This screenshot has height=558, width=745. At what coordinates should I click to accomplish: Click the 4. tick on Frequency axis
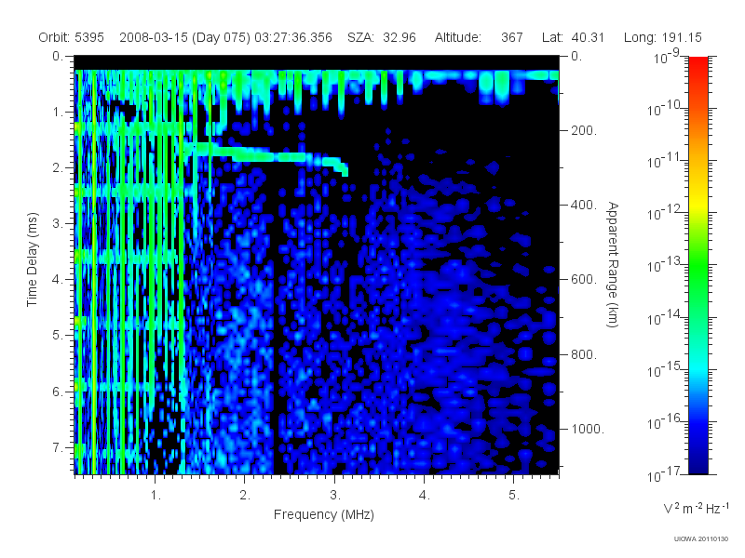tap(425, 496)
